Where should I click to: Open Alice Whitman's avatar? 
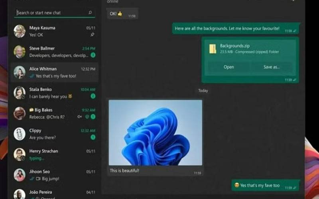tap(20, 72)
